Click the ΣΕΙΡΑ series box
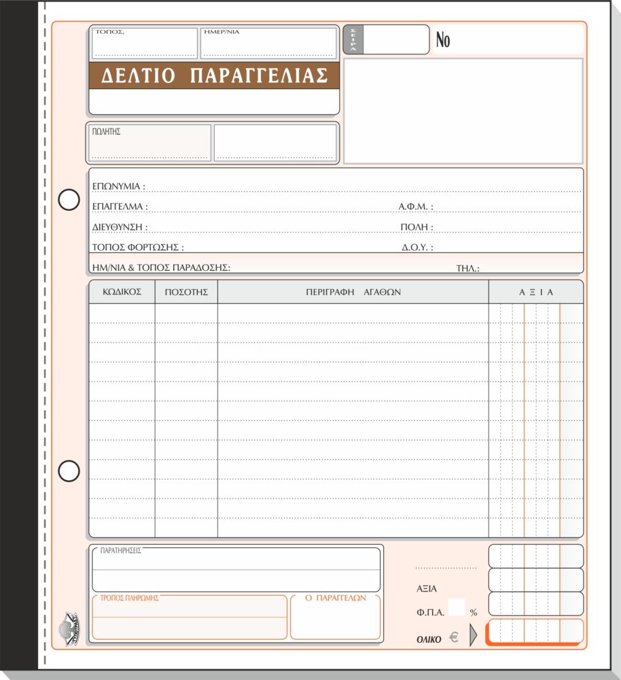The height and width of the screenshot is (680, 621). (386, 39)
